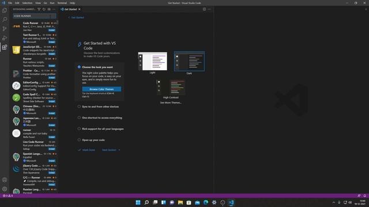The image size is (369, 207).
Task: Open the Manage gear in activity bar
Action: click(5, 189)
